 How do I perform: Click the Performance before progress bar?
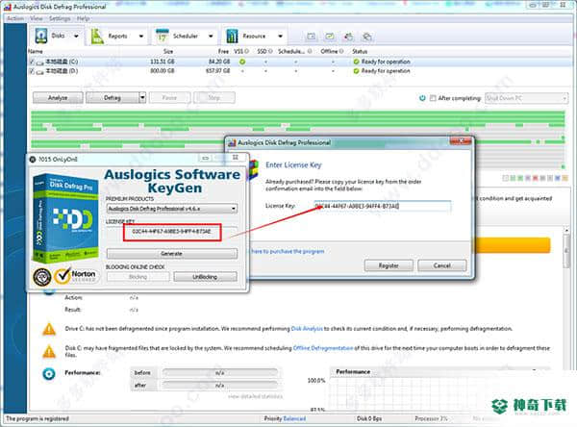(x=219, y=373)
